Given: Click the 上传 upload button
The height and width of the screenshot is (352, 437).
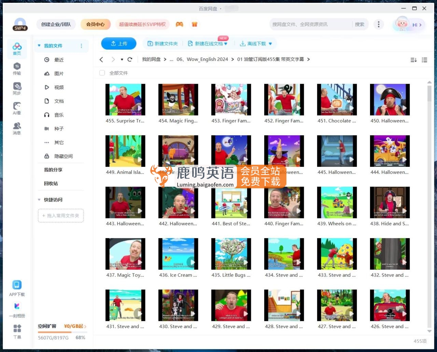Looking at the screenshot, I should click(119, 43).
